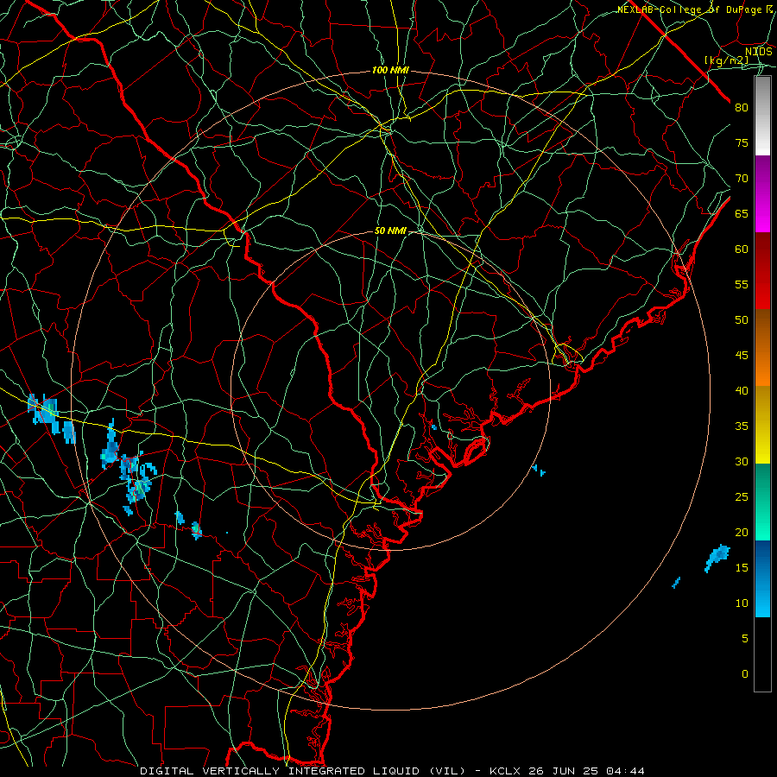Viewport: 777px width, 777px height.
Task: Click the legend value "10"
Action: pos(742,603)
